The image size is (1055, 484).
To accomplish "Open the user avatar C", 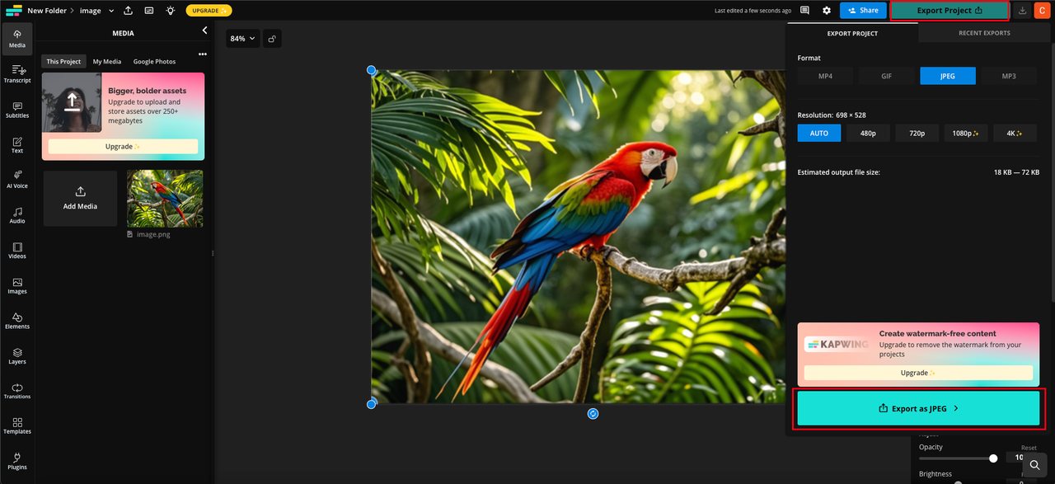I will (x=1043, y=11).
